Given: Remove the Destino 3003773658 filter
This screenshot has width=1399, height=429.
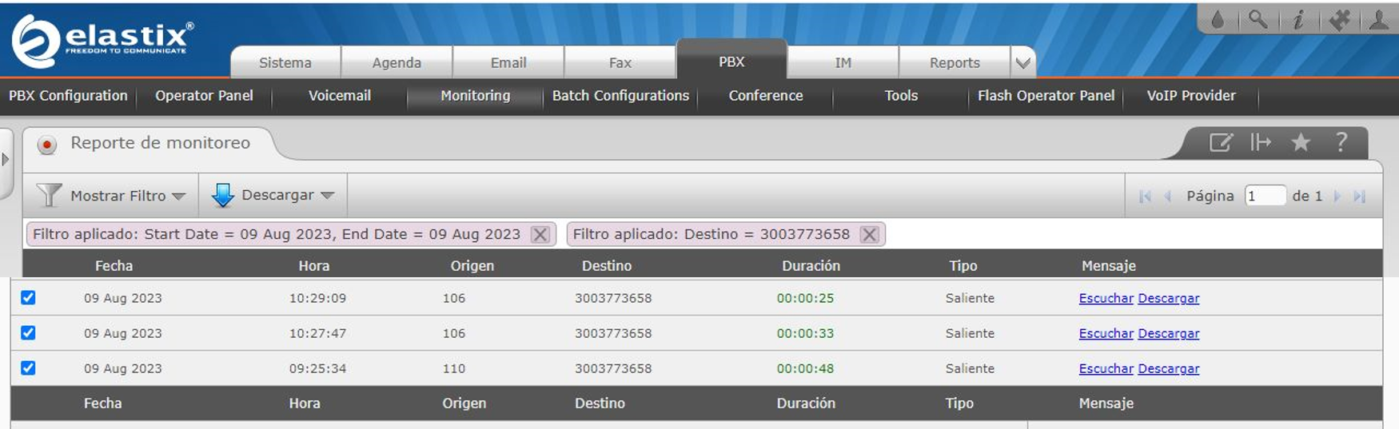Looking at the screenshot, I should [869, 235].
